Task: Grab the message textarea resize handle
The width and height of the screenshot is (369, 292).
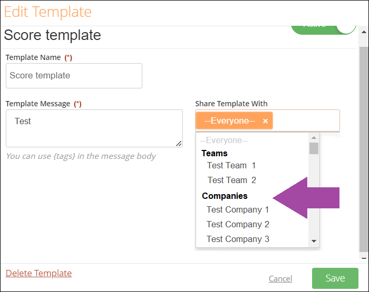Action: pyautogui.click(x=179, y=144)
